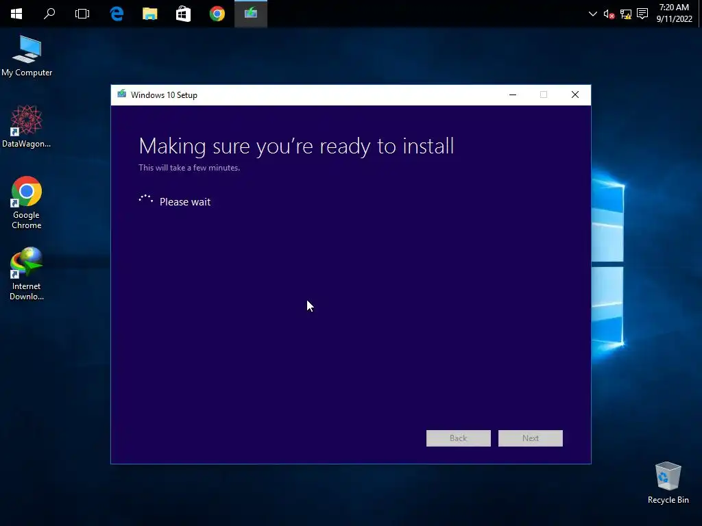Viewport: 702px width, 526px height.
Task: Click the greyed-out Back button
Action: (x=459, y=438)
